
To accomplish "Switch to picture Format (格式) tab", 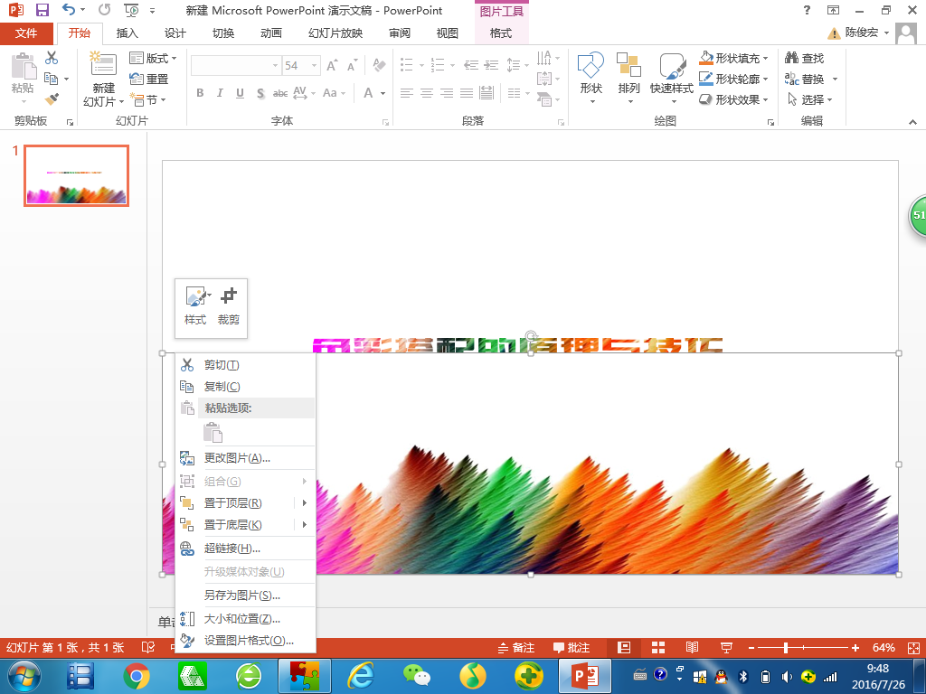I will pos(501,33).
